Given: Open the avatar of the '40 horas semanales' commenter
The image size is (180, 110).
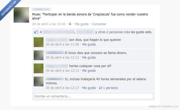Looking at the screenshot, I should (x=39, y=81).
